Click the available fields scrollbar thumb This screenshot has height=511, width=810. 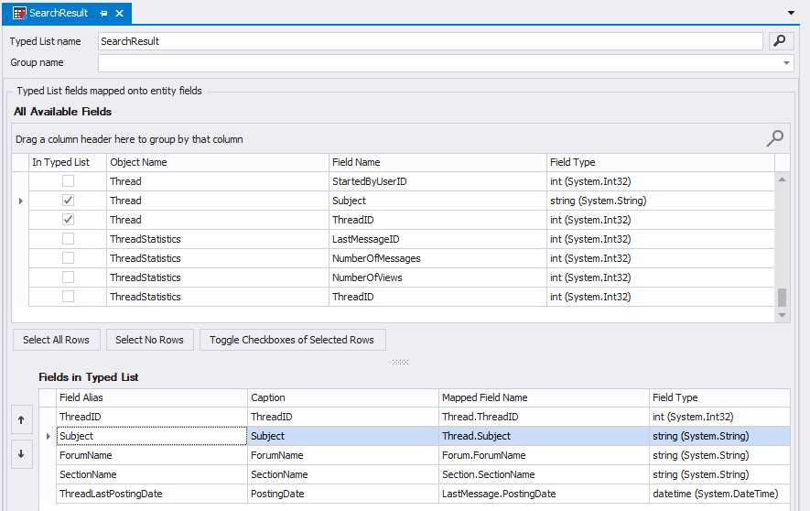(783, 297)
